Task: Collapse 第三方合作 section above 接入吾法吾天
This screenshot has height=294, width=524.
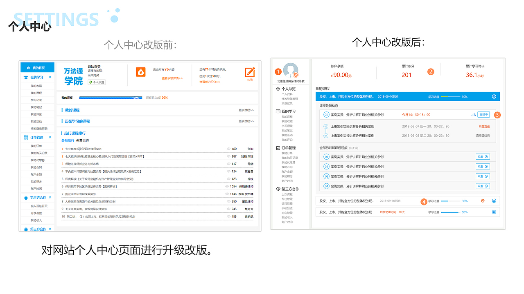Action: (x=50, y=198)
